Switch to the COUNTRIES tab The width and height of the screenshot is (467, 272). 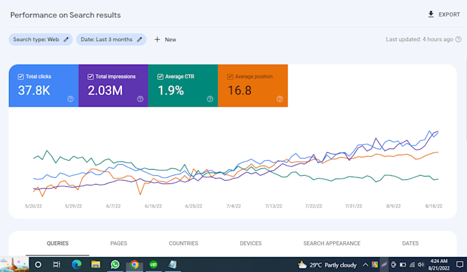tap(183, 243)
